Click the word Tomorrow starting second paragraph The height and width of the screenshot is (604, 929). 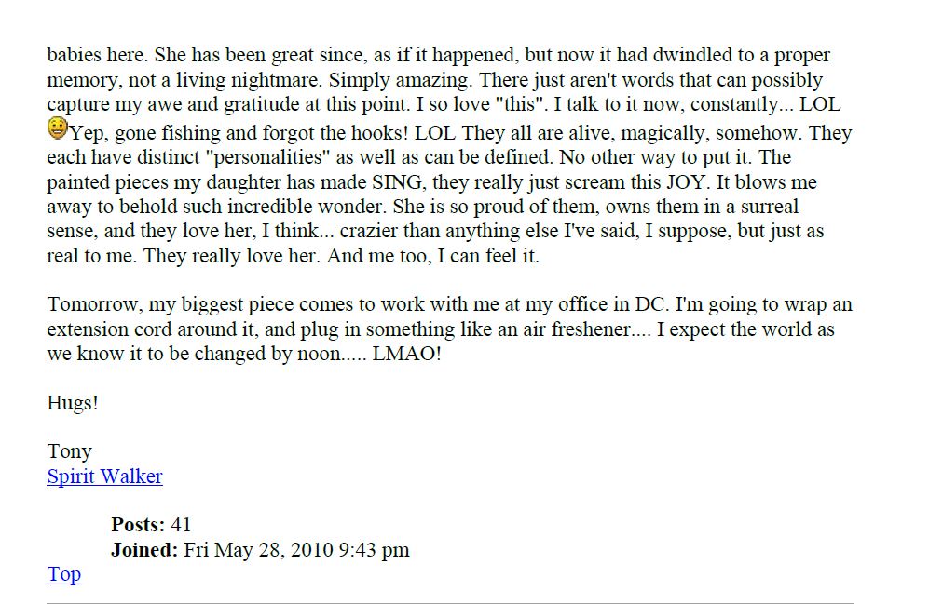[94, 304]
